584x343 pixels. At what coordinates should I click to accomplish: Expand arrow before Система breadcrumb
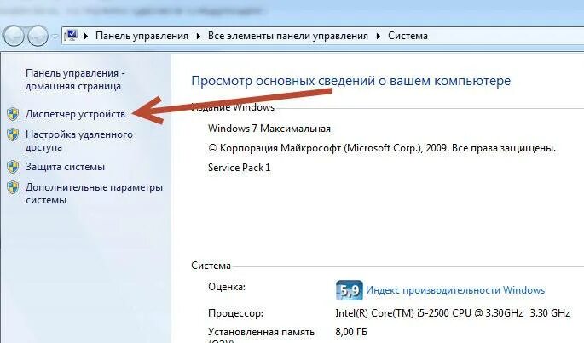click(379, 36)
